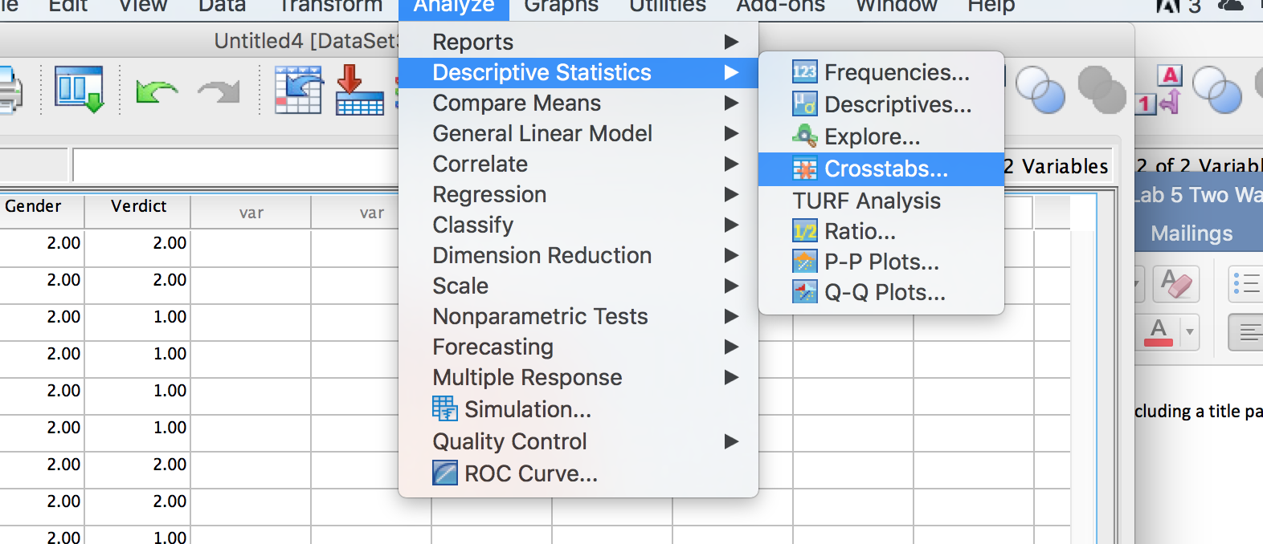Select Explore from the submenu
The image size is (1263, 544).
[x=881, y=136]
